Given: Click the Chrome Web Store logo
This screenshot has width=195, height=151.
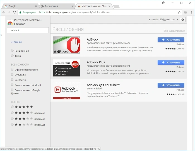Looking at the screenshot, I should [10, 22].
